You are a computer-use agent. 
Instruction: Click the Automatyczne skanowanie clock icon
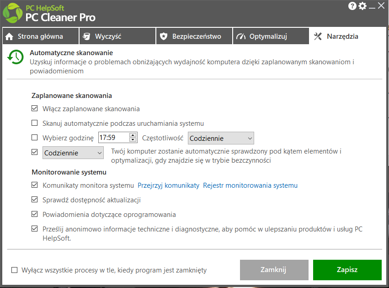pos(16,57)
